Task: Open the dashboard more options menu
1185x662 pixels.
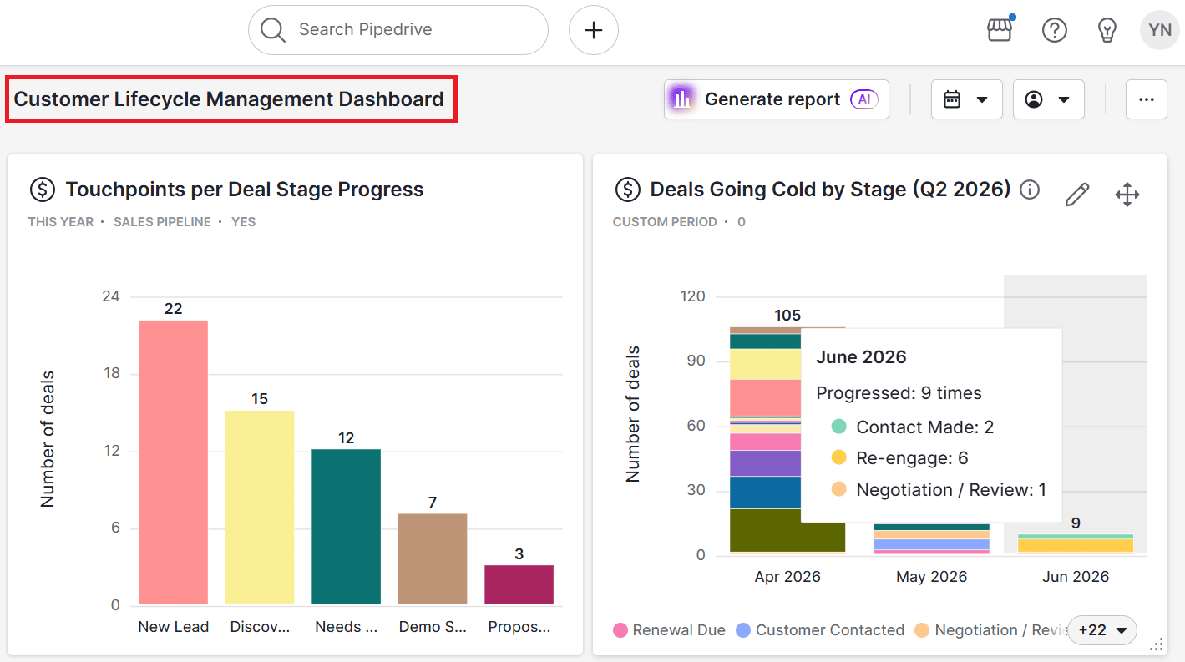Action: pyautogui.click(x=1146, y=99)
